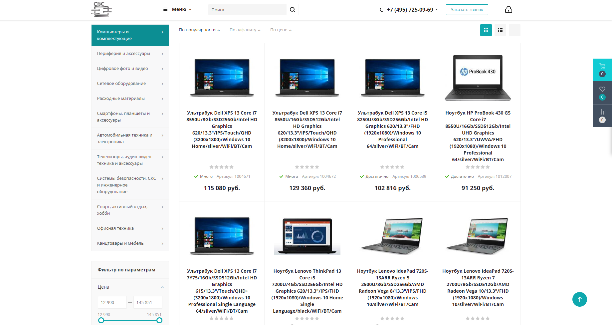Click the scroll-to-top arrow button
The image size is (612, 325).
tap(580, 299)
